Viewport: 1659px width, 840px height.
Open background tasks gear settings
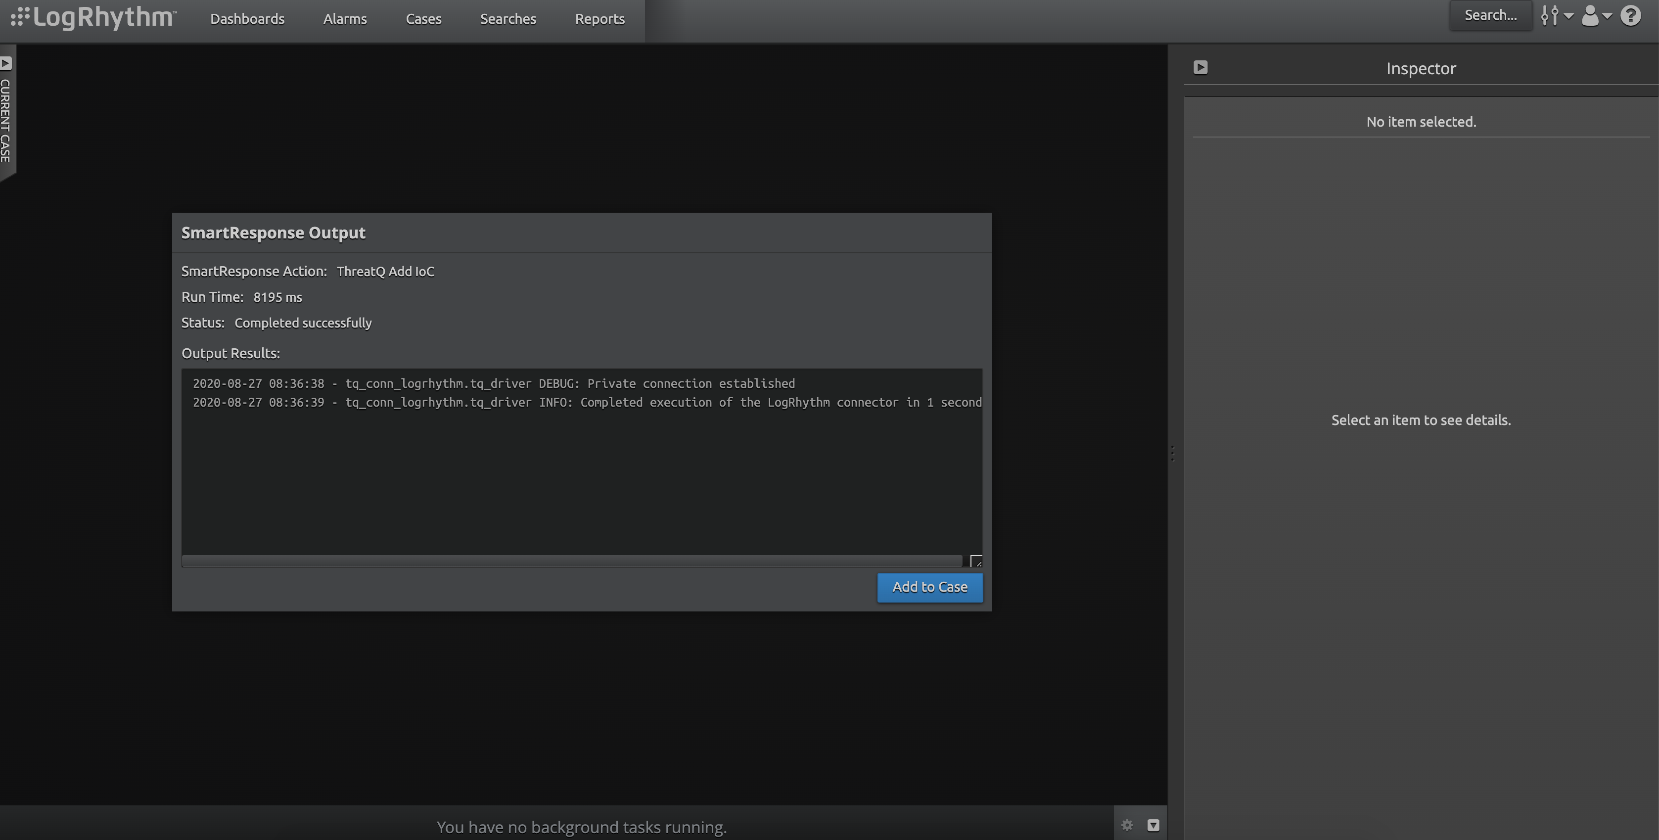[x=1126, y=825]
